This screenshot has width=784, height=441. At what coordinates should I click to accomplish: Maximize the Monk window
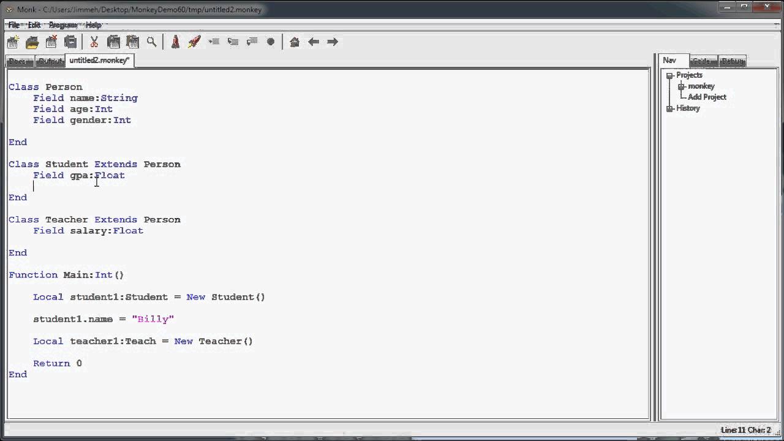744,7
